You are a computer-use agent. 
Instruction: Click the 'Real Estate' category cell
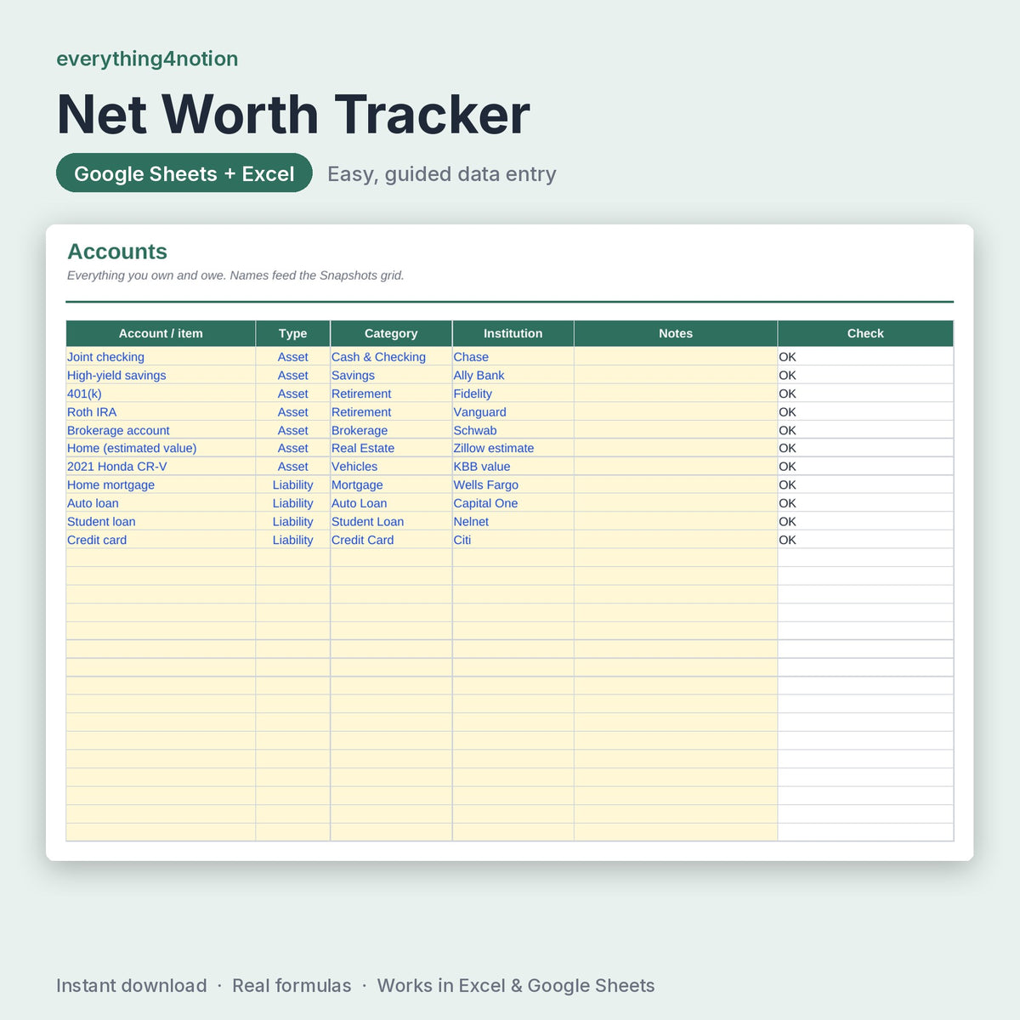[391, 448]
